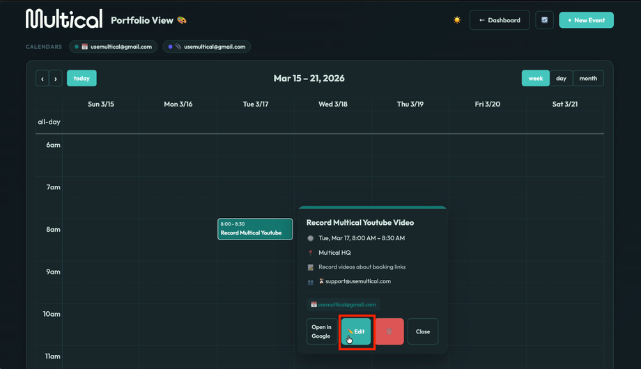641x369 pixels.
Task: Click the Portfolio View title
Action: coord(142,20)
